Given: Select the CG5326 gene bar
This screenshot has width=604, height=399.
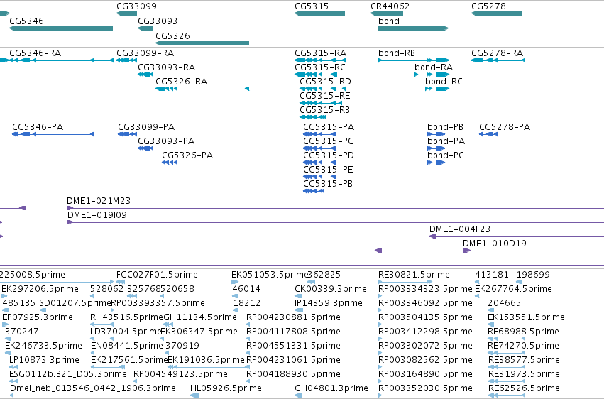Looking at the screenshot, I should 202,43.
